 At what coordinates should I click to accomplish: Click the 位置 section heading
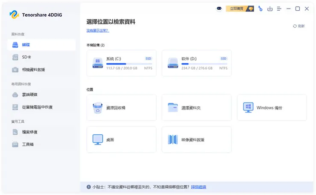[90, 89]
